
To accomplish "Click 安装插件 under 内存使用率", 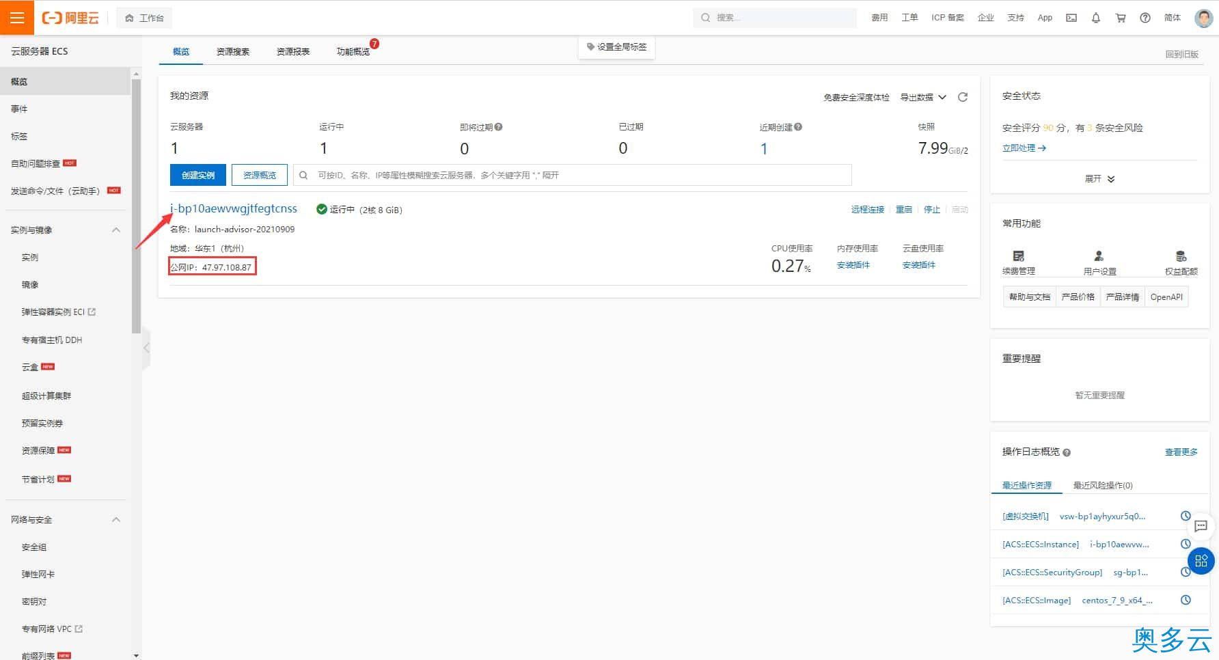I will pyautogui.click(x=853, y=265).
